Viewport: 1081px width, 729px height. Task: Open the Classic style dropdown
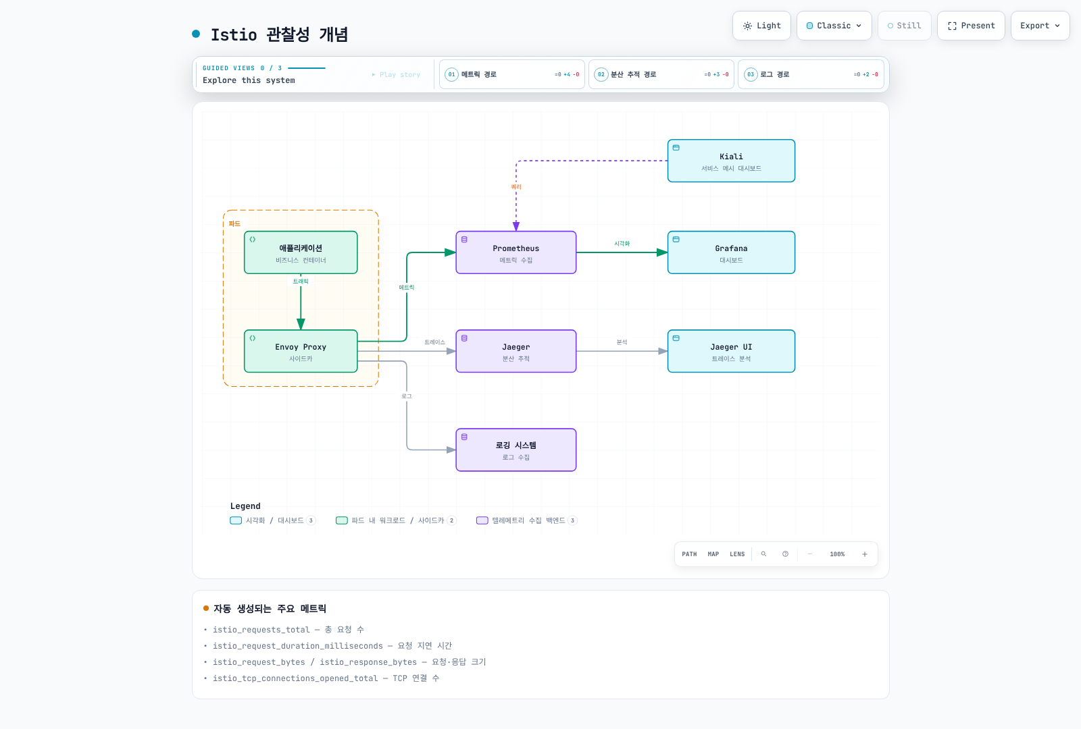[x=834, y=26]
